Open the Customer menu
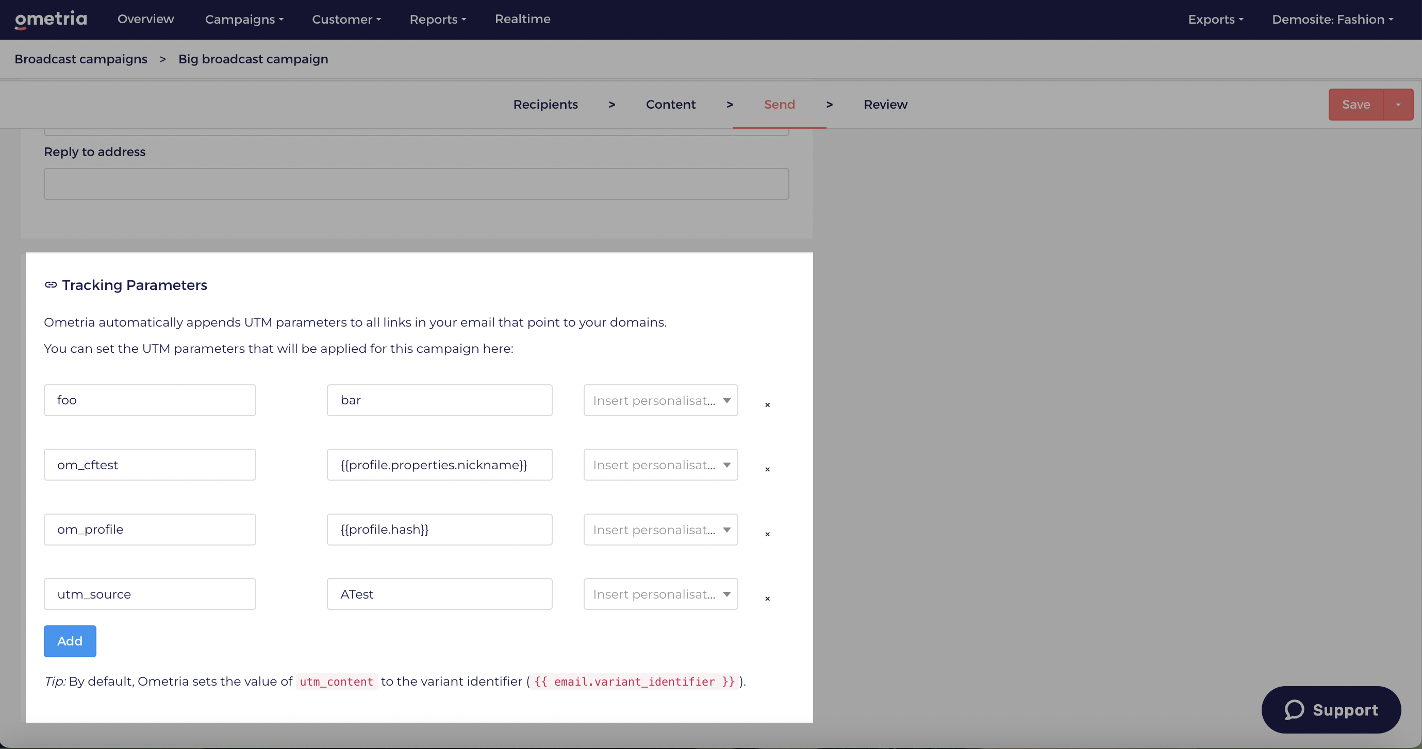 (x=346, y=19)
